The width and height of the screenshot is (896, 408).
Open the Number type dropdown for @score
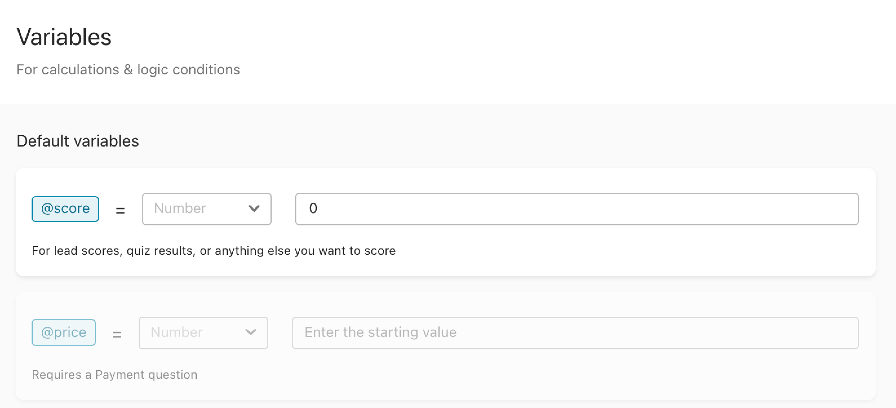point(207,209)
